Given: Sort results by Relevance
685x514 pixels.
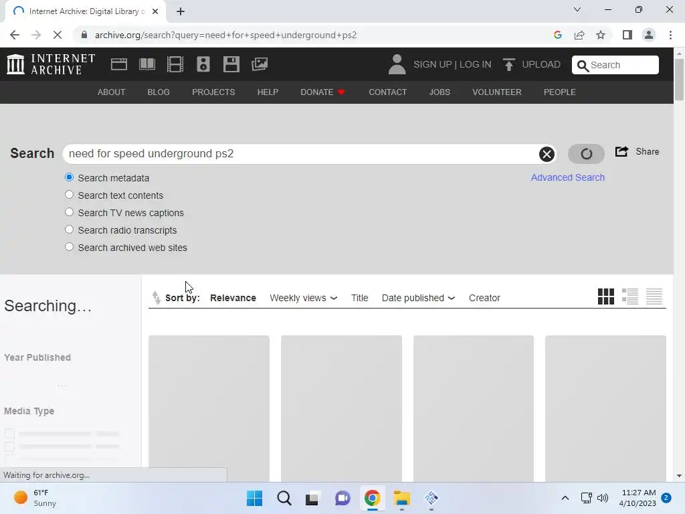Looking at the screenshot, I should coord(233,298).
